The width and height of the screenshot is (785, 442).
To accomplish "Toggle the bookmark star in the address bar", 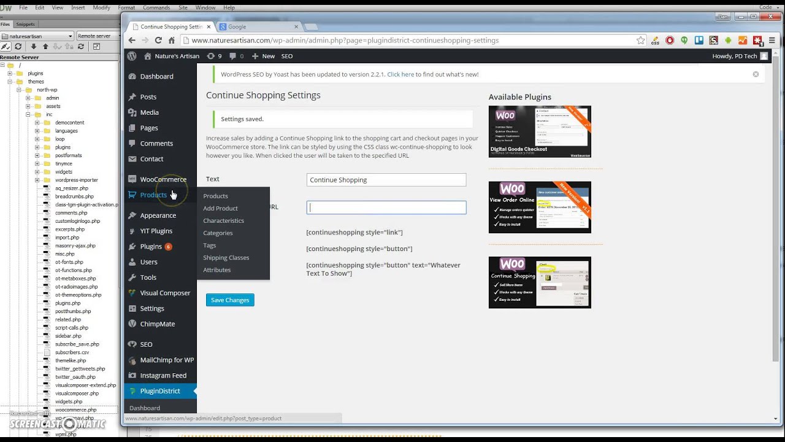I will pos(640,40).
